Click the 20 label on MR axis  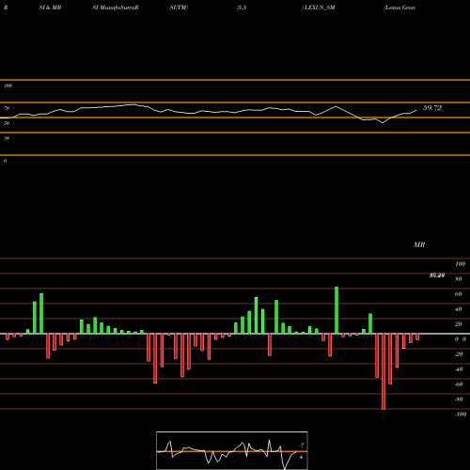(459, 324)
